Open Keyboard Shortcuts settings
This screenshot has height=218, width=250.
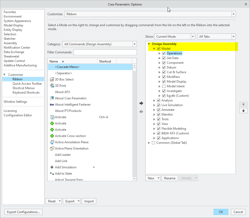26,93
